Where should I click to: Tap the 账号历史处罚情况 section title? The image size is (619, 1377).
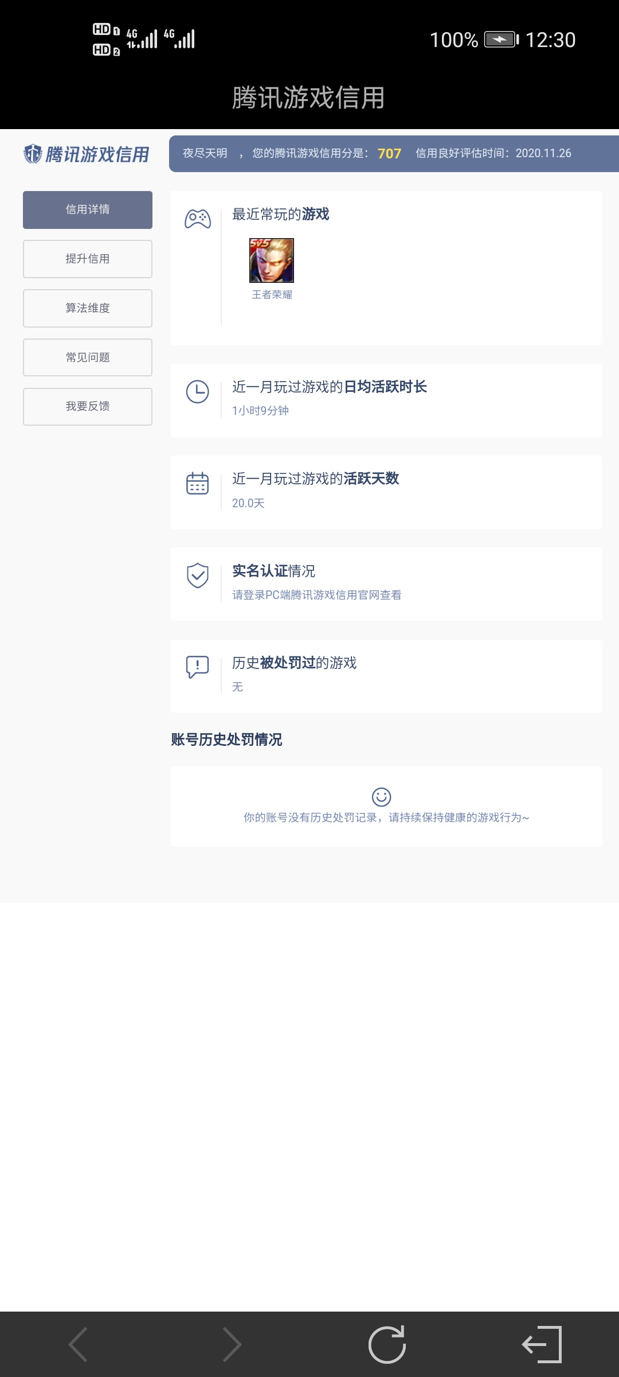click(x=226, y=740)
